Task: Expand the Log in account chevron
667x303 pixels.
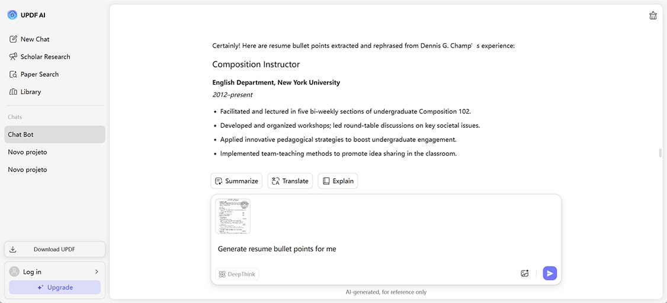Action: point(97,272)
